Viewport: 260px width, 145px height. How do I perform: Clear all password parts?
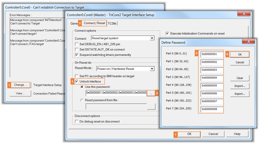240,78
